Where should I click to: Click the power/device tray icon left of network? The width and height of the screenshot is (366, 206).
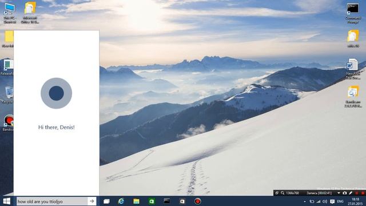click(312, 201)
